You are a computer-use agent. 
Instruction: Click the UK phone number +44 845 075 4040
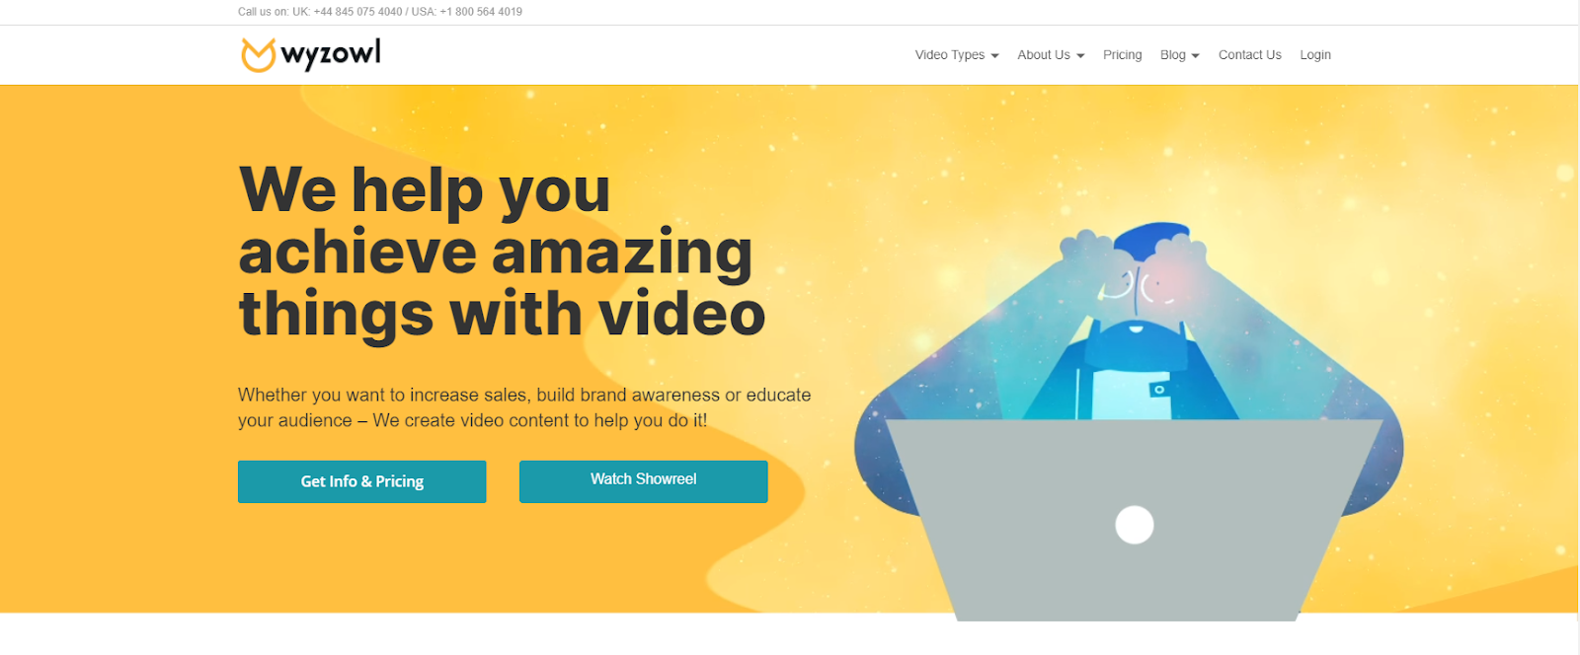pyautogui.click(x=357, y=12)
